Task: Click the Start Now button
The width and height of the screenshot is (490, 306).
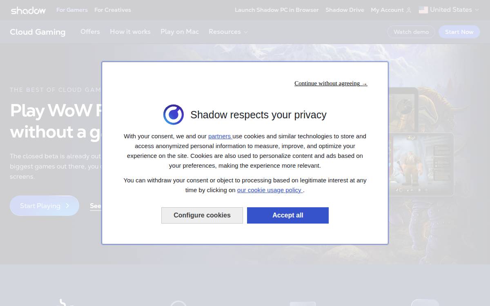Action: click(459, 32)
